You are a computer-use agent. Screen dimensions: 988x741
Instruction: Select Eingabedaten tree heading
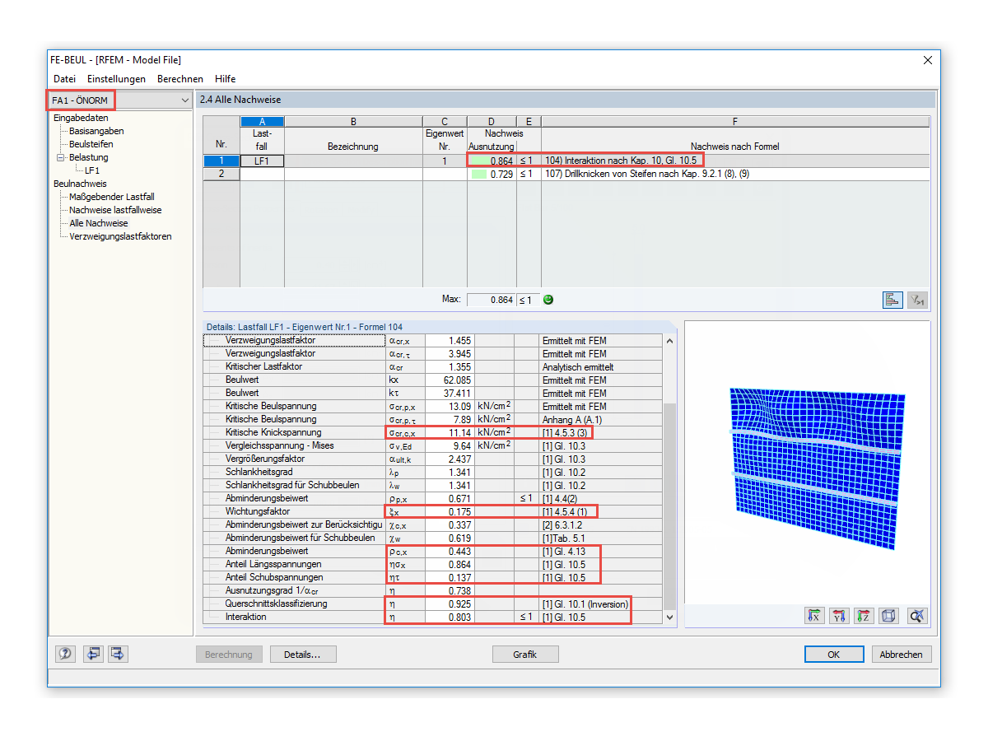coord(81,118)
